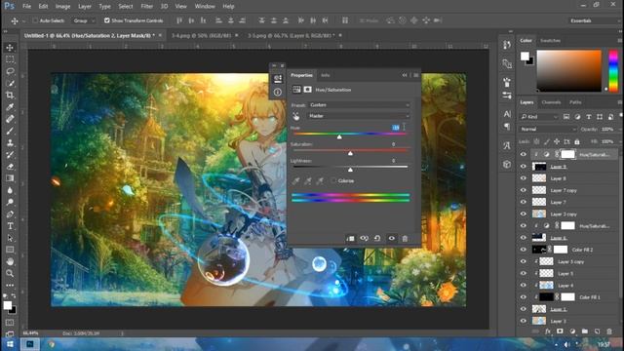Click the Info icon beside Properties panel
624x351 pixels.
coord(278,92)
